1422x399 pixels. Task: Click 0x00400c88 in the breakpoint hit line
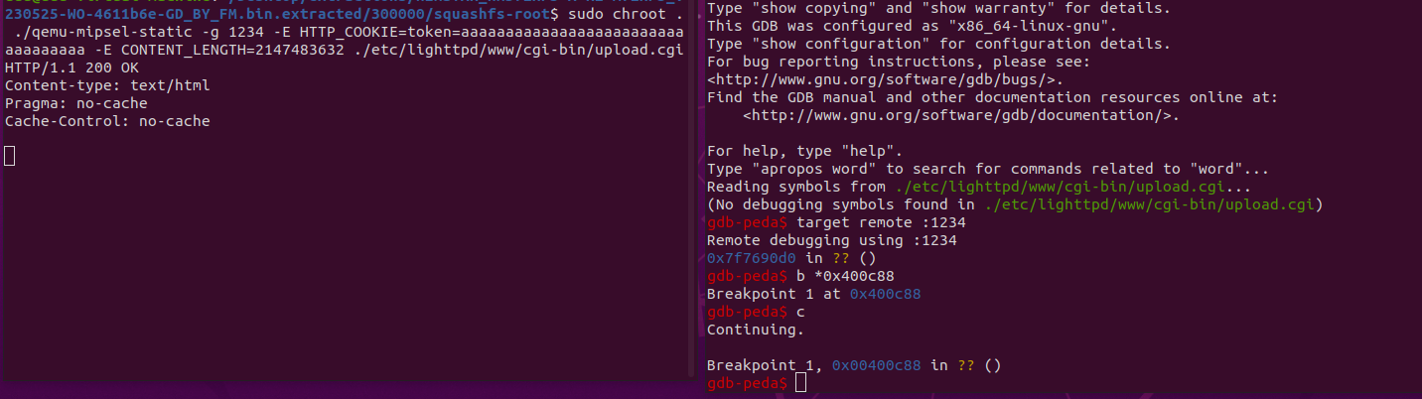click(877, 365)
